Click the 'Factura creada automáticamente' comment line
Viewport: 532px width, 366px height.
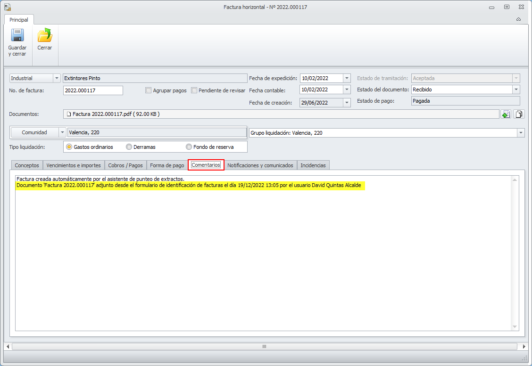click(100, 179)
